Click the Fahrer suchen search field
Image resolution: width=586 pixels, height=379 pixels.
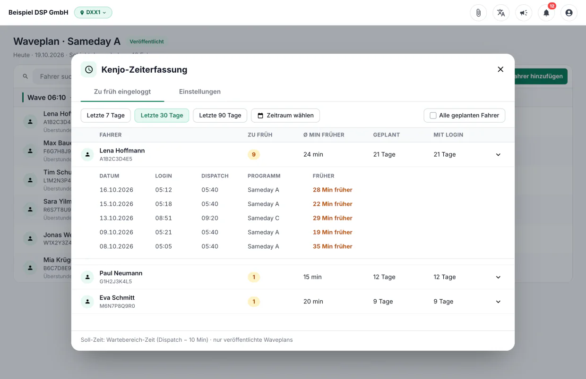pos(52,76)
